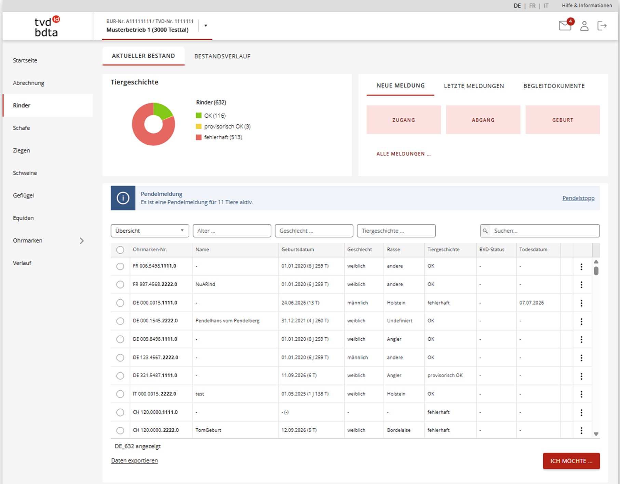The height and width of the screenshot is (484, 620).
Task: Select the NuARind row
Action: (120, 284)
